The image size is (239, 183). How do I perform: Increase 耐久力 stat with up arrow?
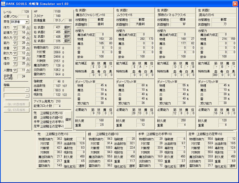pos(28,53)
